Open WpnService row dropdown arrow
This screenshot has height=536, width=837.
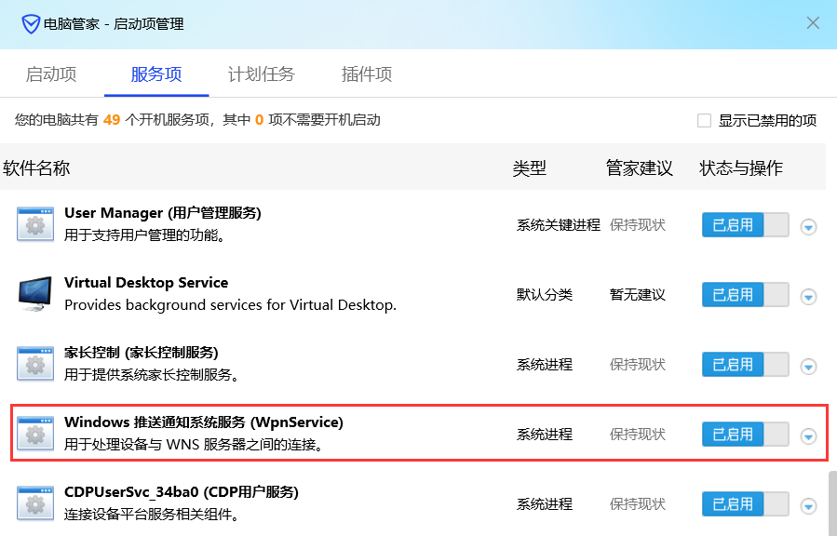[809, 436]
